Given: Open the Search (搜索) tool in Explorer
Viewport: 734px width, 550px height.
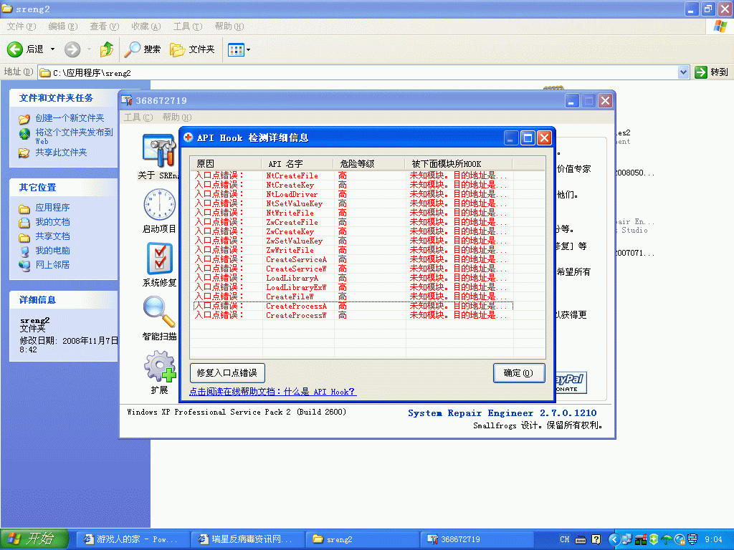Looking at the screenshot, I should 143,49.
